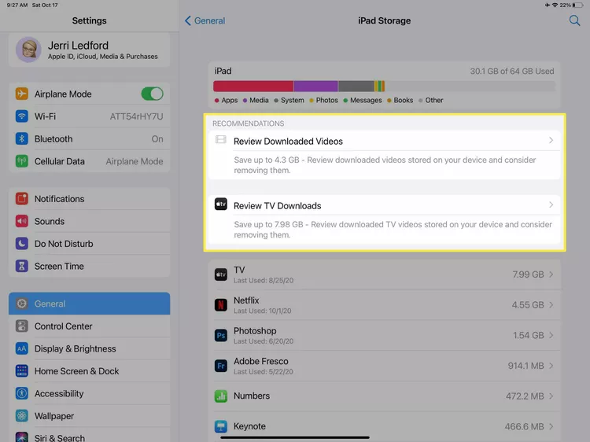This screenshot has width=590, height=442.
Task: Tap the Adobe Fresco row label
Action: point(260,361)
